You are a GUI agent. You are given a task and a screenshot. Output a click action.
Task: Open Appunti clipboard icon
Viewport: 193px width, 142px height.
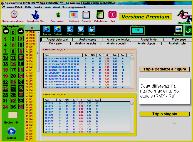(x=86, y=15)
